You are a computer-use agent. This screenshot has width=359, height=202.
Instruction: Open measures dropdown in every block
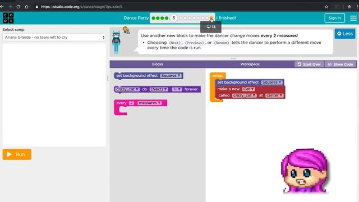150,103
